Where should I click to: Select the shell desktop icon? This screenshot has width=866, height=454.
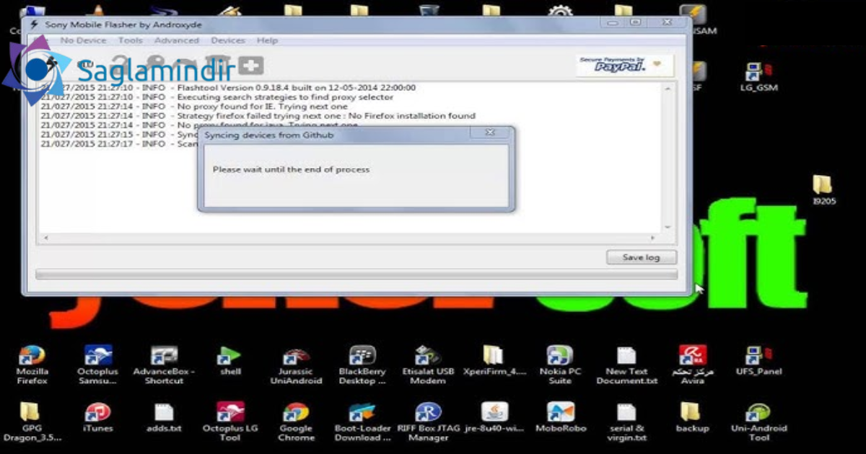click(x=230, y=361)
